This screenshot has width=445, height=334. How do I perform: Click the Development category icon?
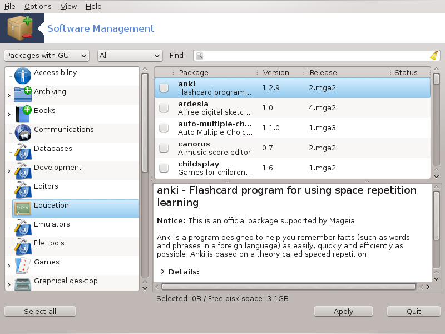[23, 170]
